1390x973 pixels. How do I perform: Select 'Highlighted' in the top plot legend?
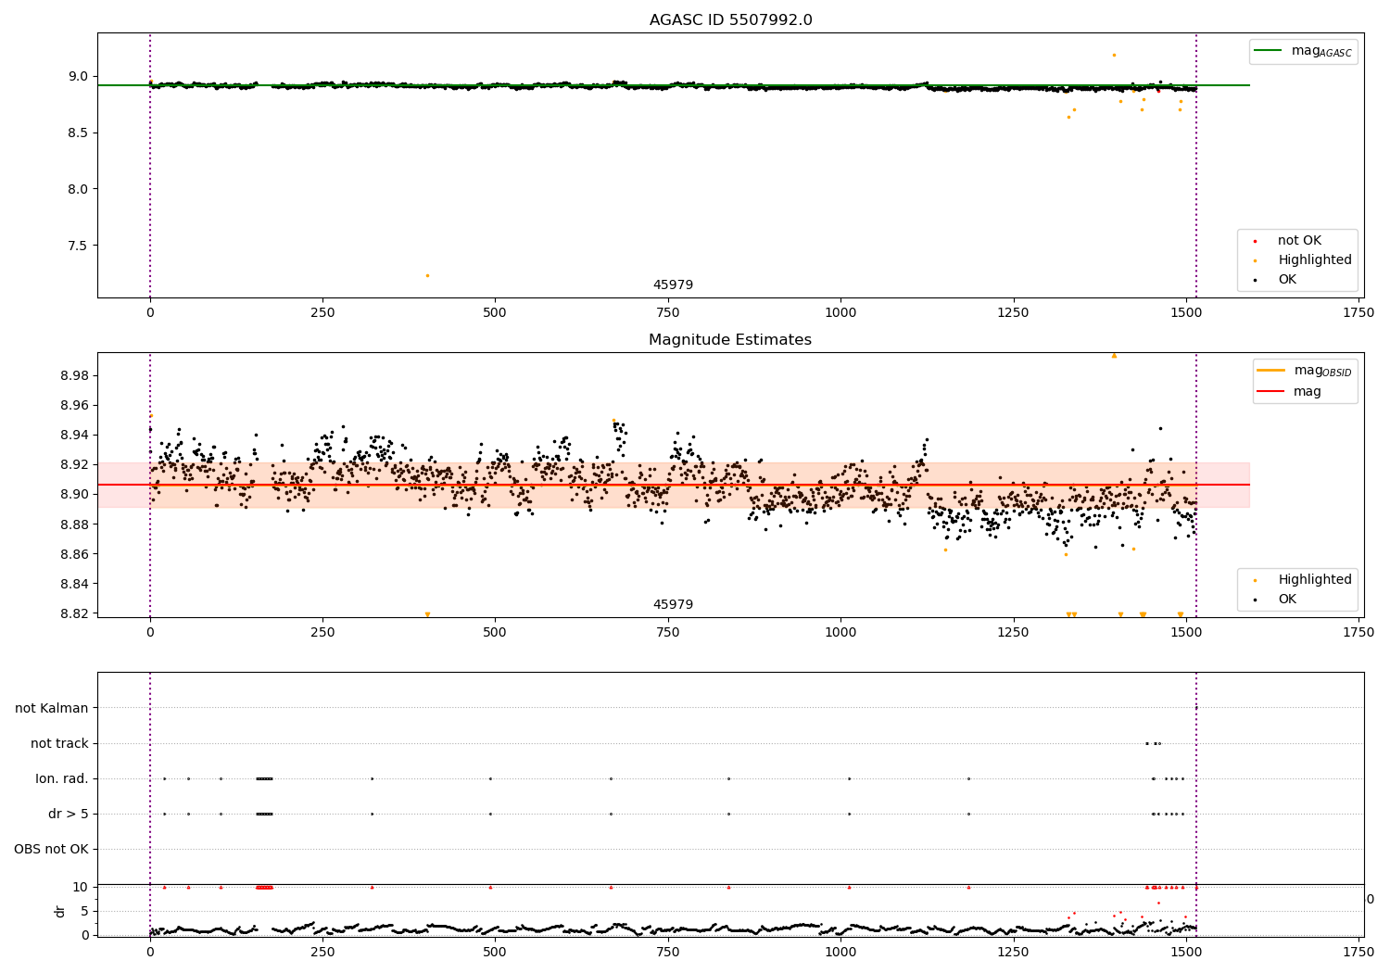coord(1314,260)
